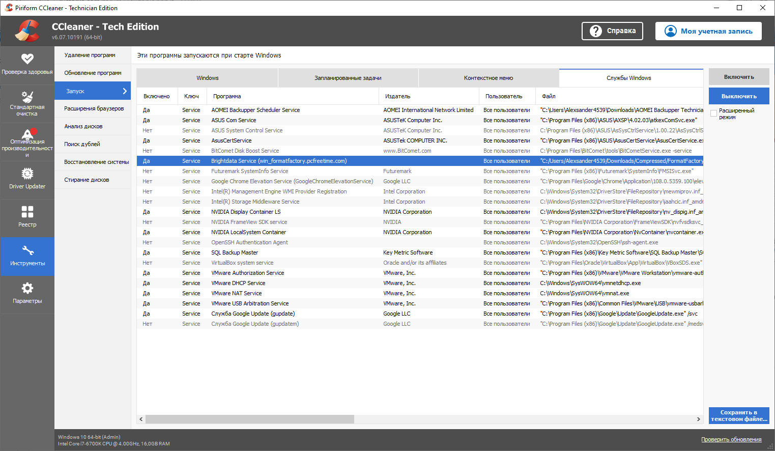Click the CCleaner logo in header
The image size is (775, 451).
pos(26,31)
